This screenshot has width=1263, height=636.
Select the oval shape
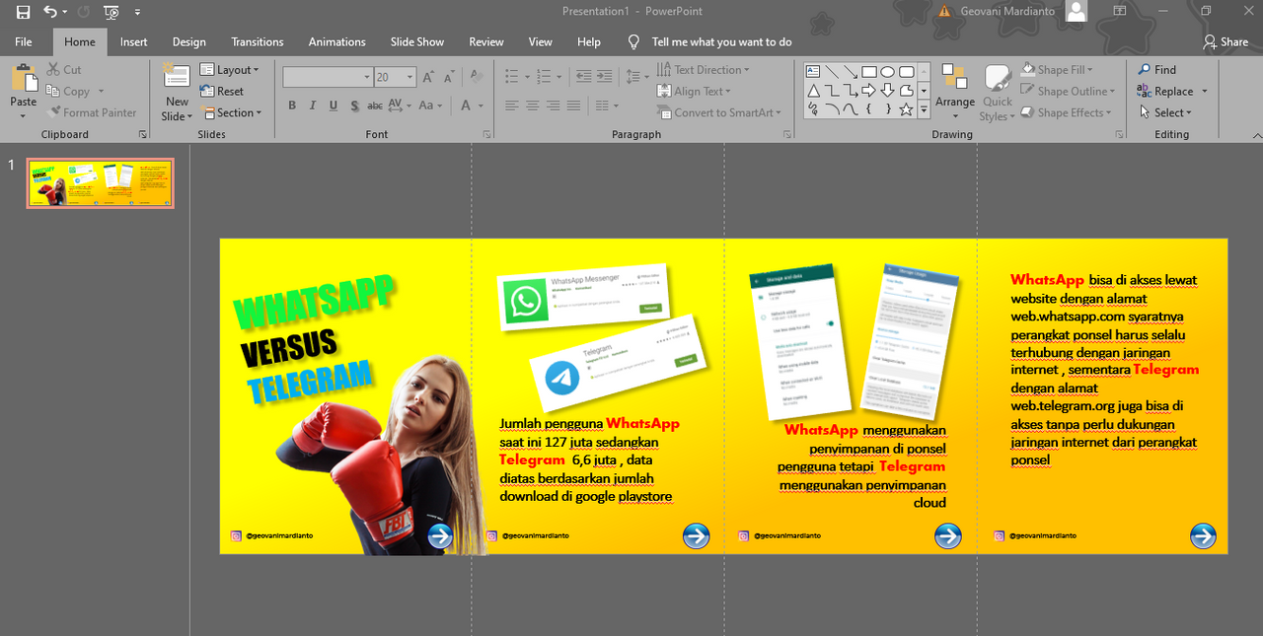pyautogui.click(x=888, y=72)
